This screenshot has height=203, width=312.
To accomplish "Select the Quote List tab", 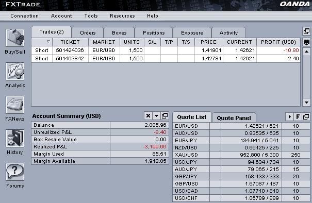I will click(192, 117).
